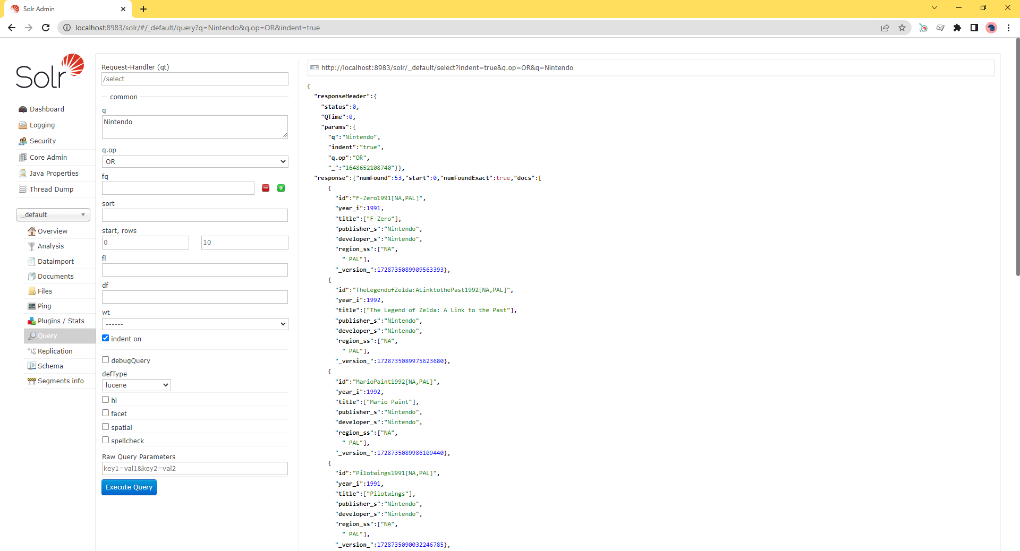Click the "F-Zero" title value

click(380, 219)
